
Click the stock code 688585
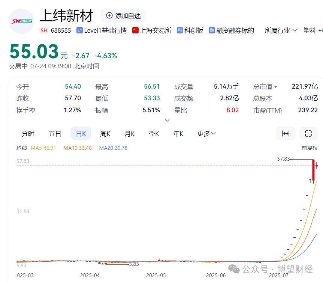coord(61,30)
